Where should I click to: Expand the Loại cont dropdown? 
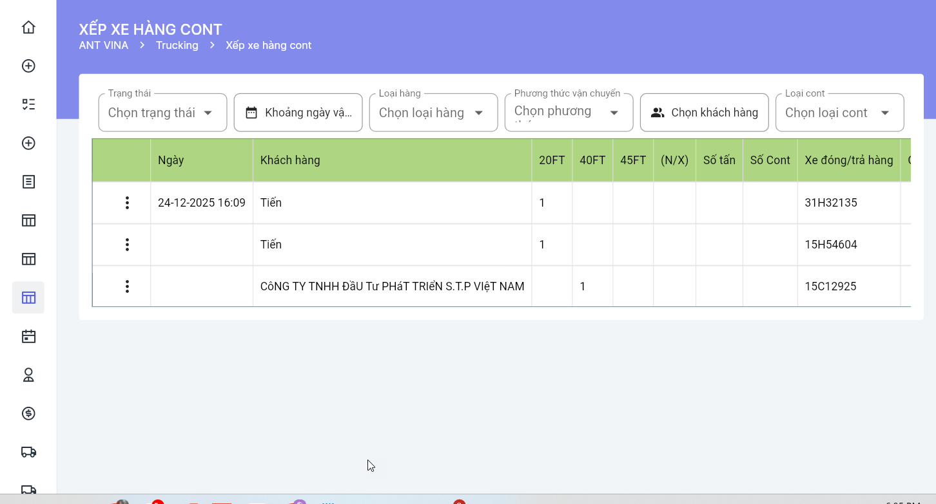coord(839,113)
